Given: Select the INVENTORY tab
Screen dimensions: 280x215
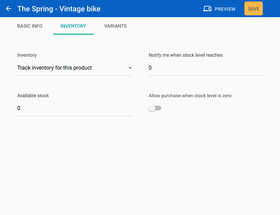Looking at the screenshot, I should [73, 26].
